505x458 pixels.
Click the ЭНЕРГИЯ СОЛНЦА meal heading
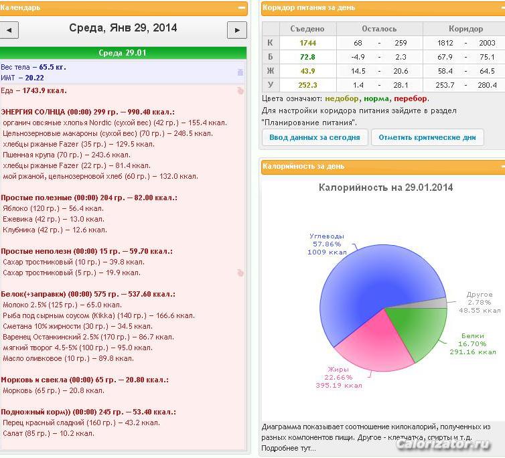pos(88,112)
